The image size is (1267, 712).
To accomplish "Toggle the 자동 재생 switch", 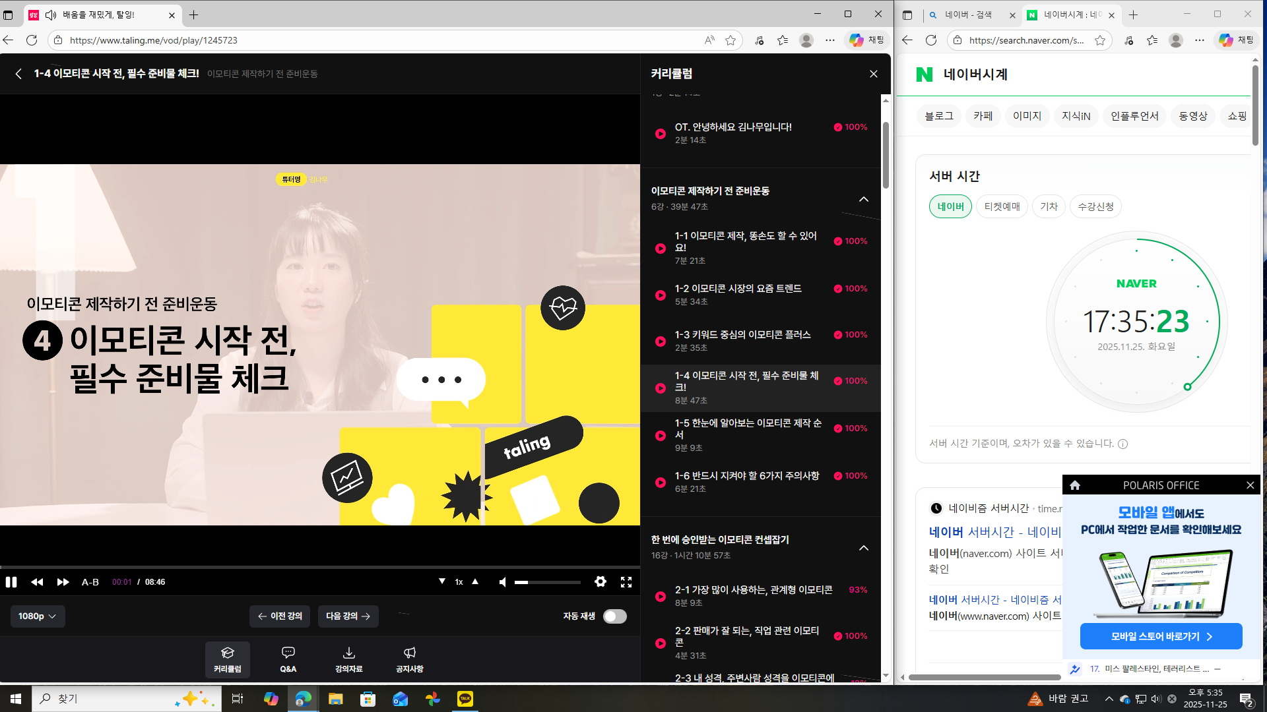I will coord(614,616).
